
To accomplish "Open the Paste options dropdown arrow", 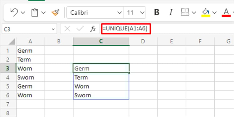I will [x=43, y=13].
